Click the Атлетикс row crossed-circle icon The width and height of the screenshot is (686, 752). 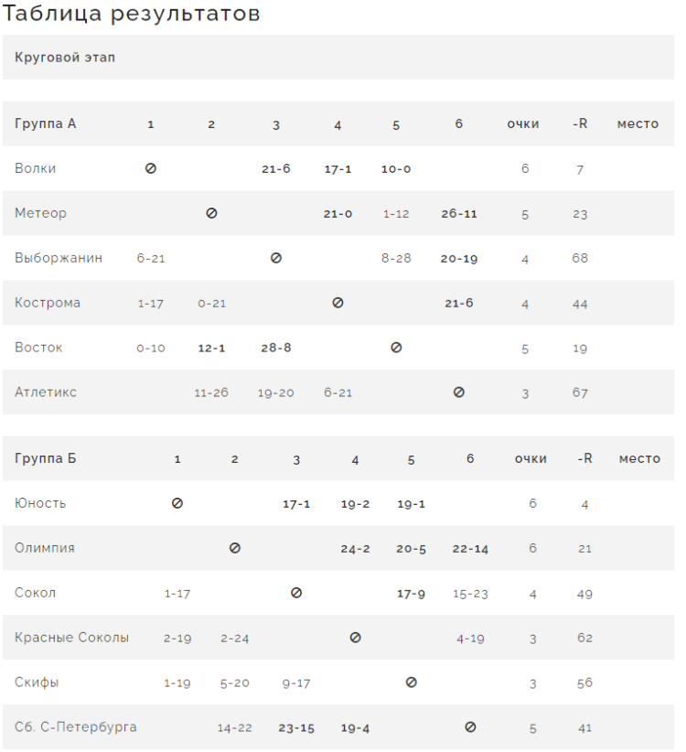pyautogui.click(x=459, y=392)
